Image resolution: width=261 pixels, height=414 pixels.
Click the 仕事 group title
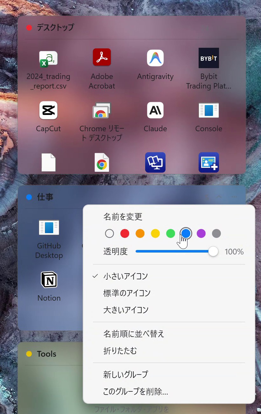45,197
